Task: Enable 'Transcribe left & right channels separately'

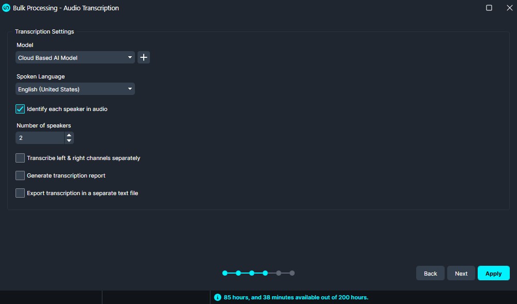Action: coord(20,157)
